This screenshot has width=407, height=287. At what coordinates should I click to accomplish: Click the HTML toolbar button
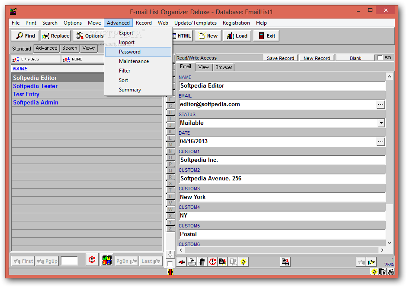click(182, 36)
